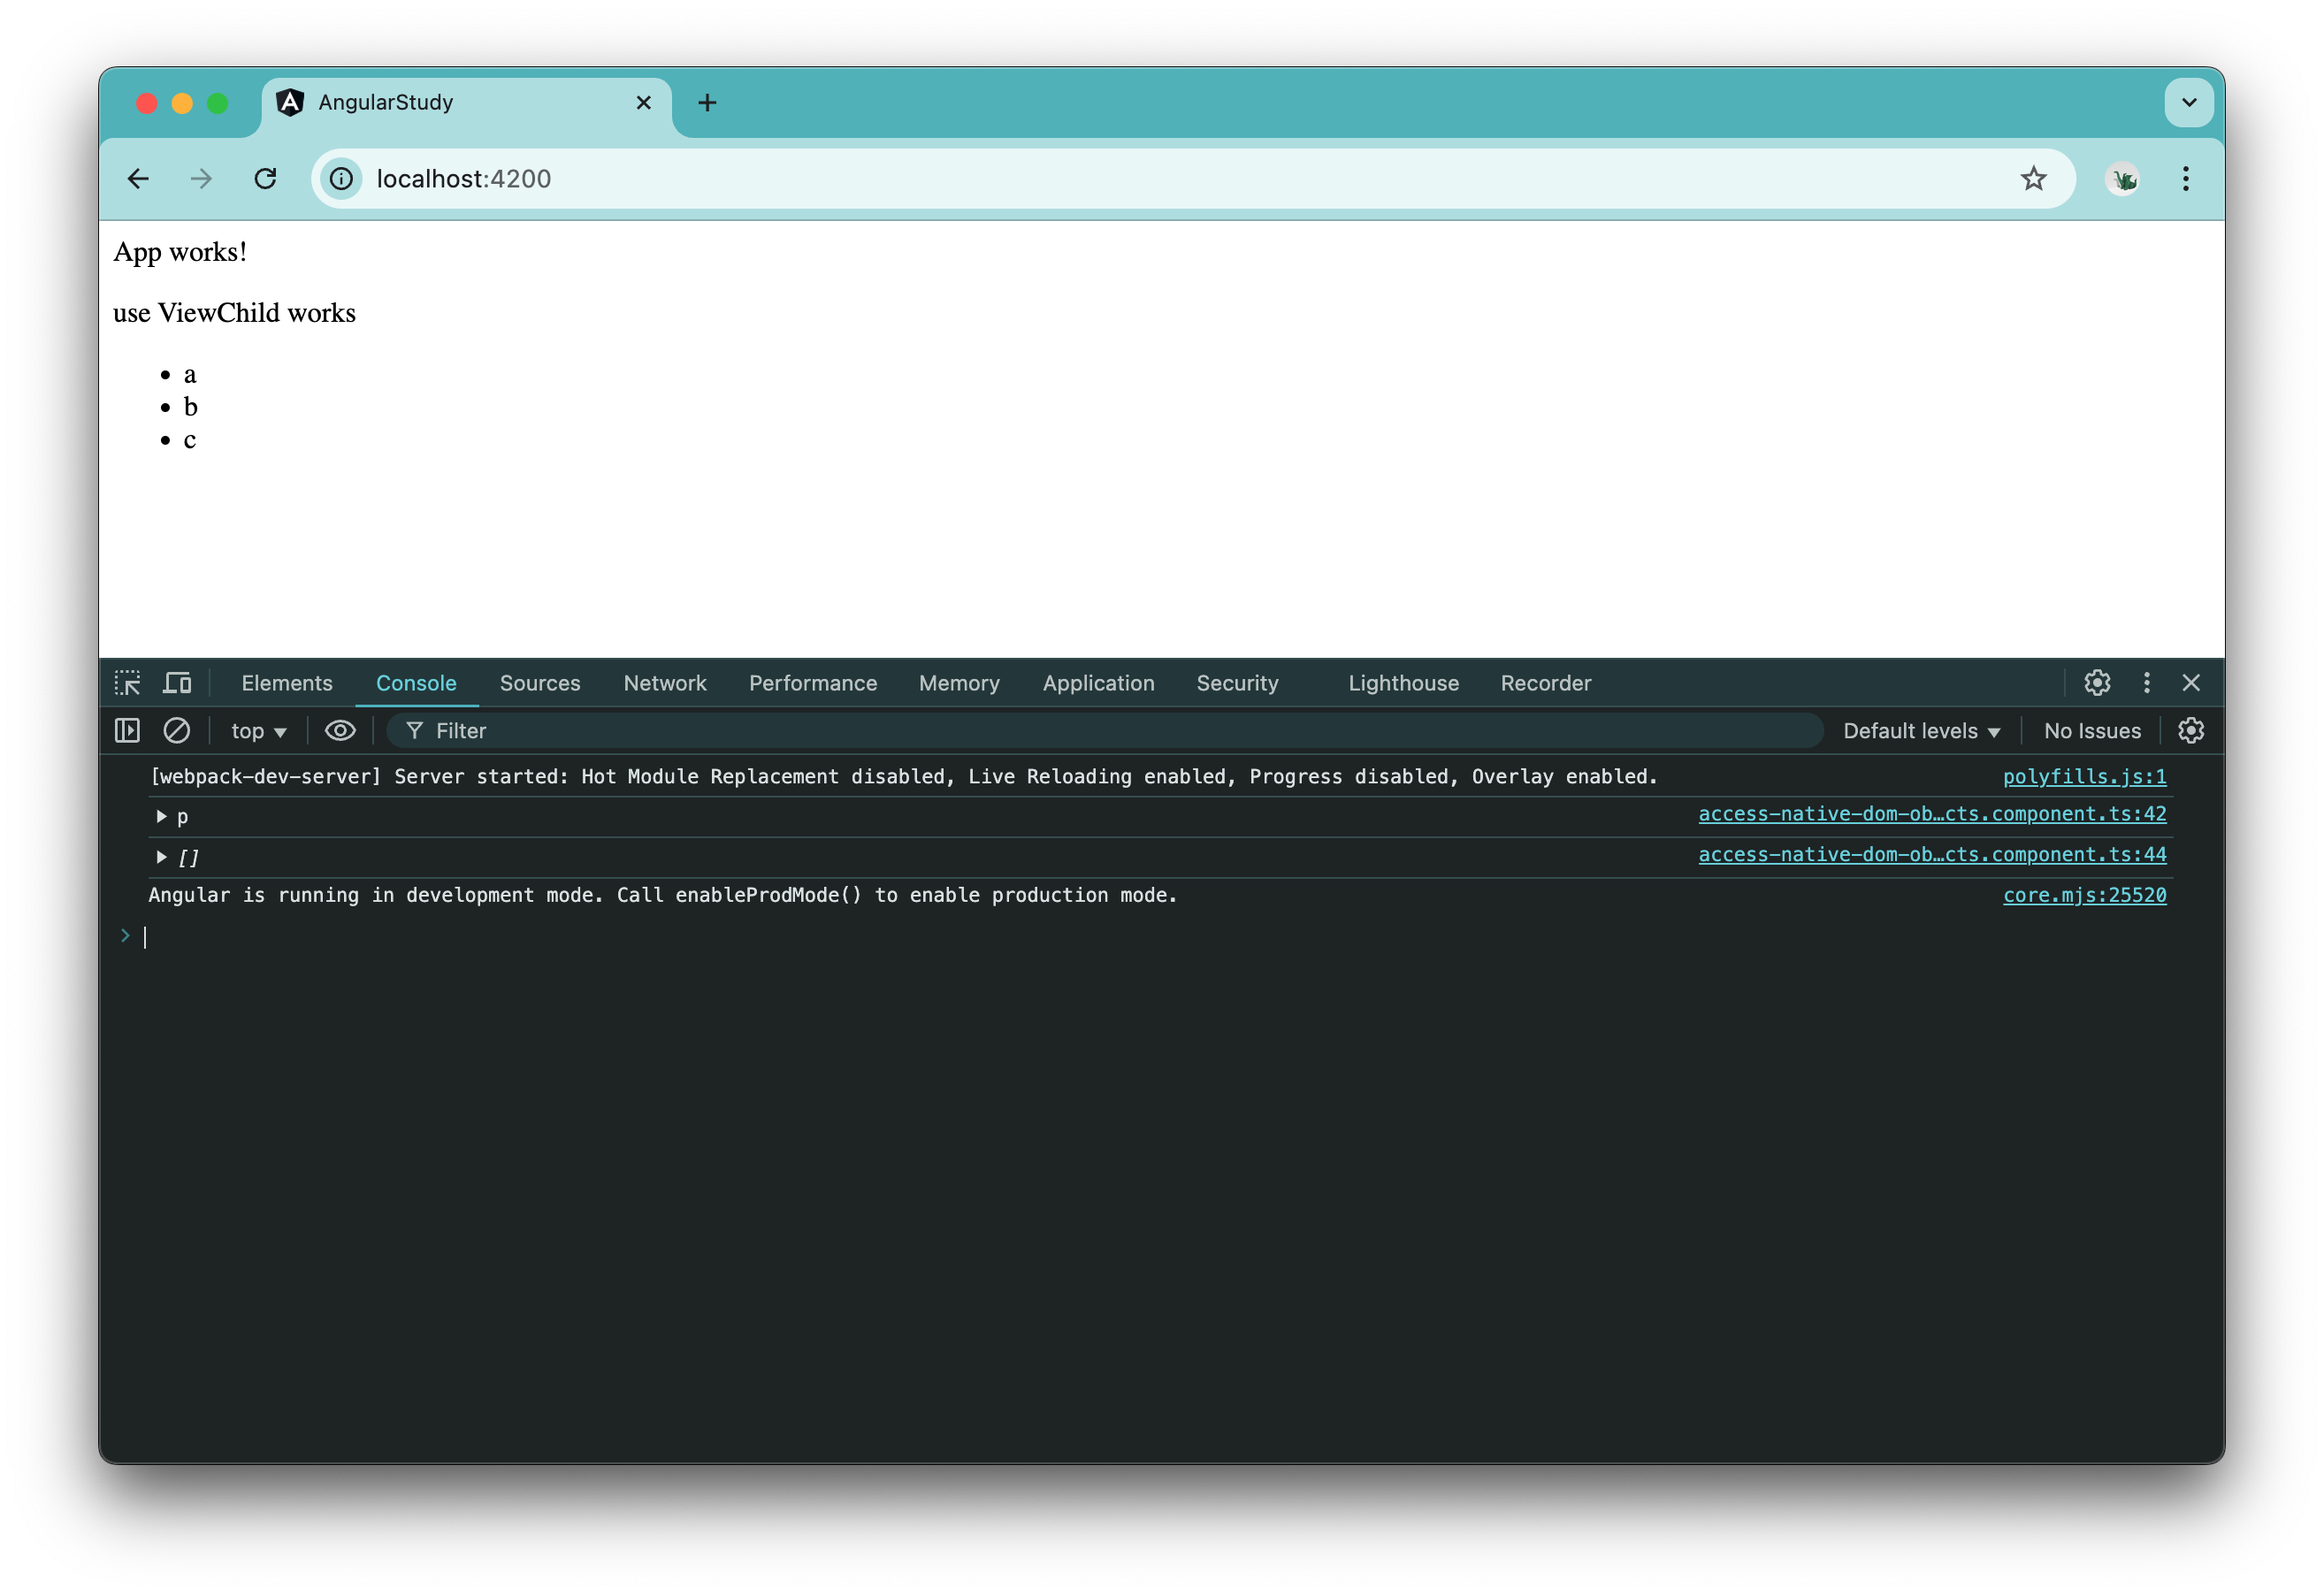Open the DevTools customize menu
The image size is (2324, 1595).
pos(2146,682)
